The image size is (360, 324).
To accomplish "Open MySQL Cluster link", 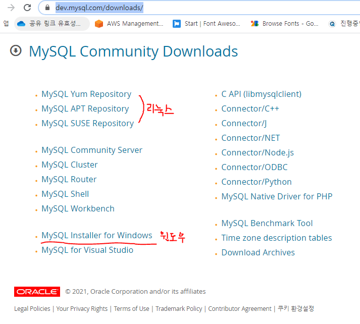I will (70, 165).
